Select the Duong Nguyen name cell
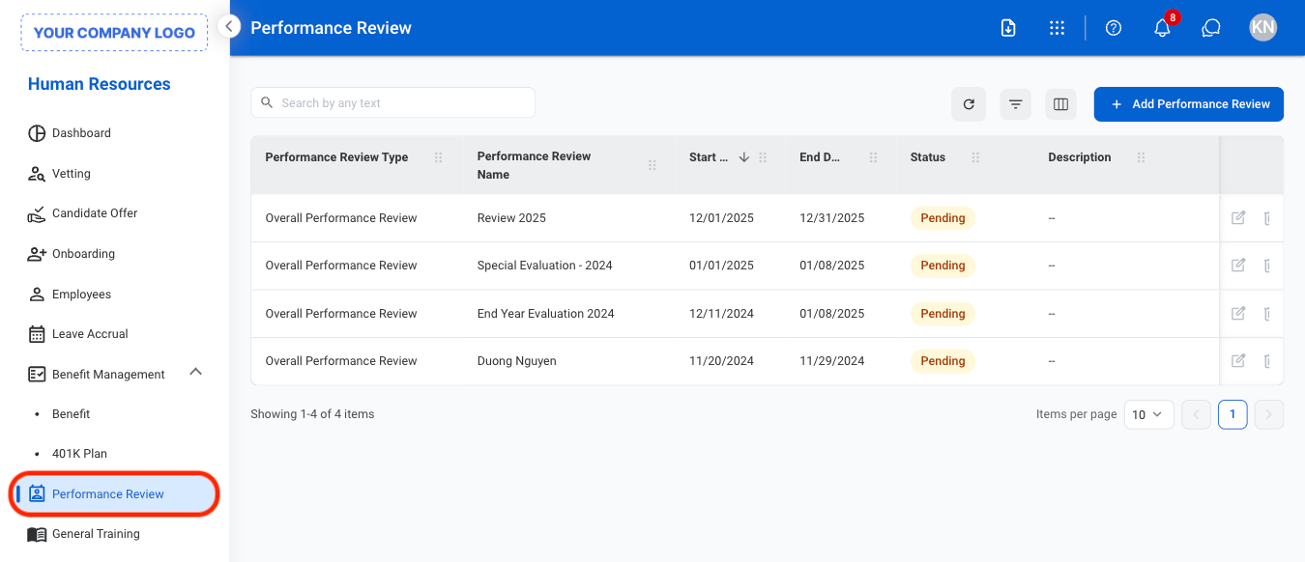Screen dimensions: 1305x562 [516, 361]
